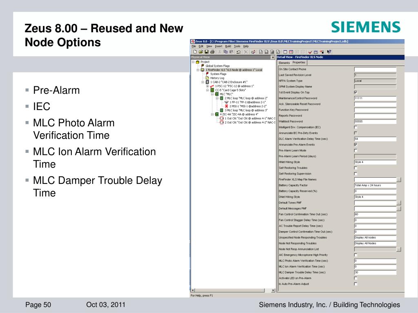Collapse the MLC "MLC" branch

tap(212, 94)
